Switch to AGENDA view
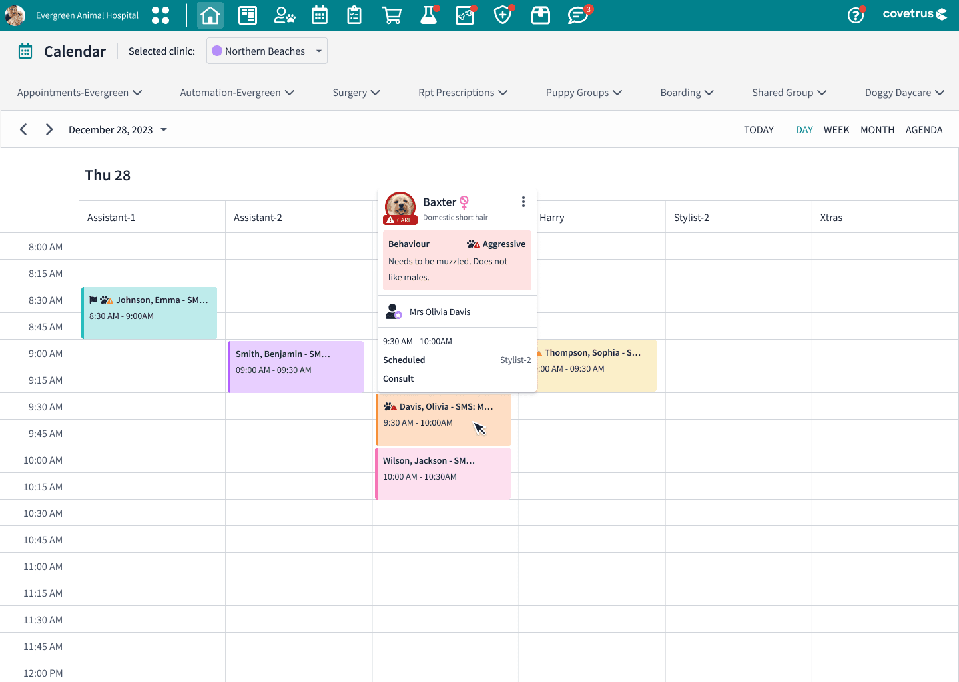The image size is (959, 682). click(x=924, y=130)
